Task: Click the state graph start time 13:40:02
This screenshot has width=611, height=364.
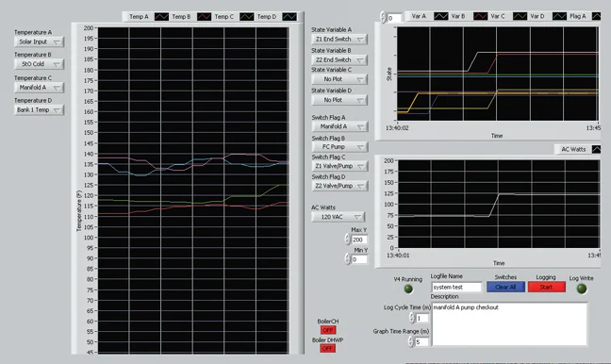Action: pos(397,128)
